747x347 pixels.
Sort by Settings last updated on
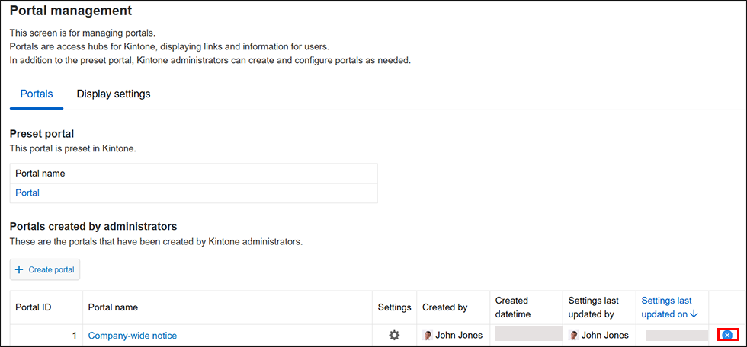coord(666,307)
